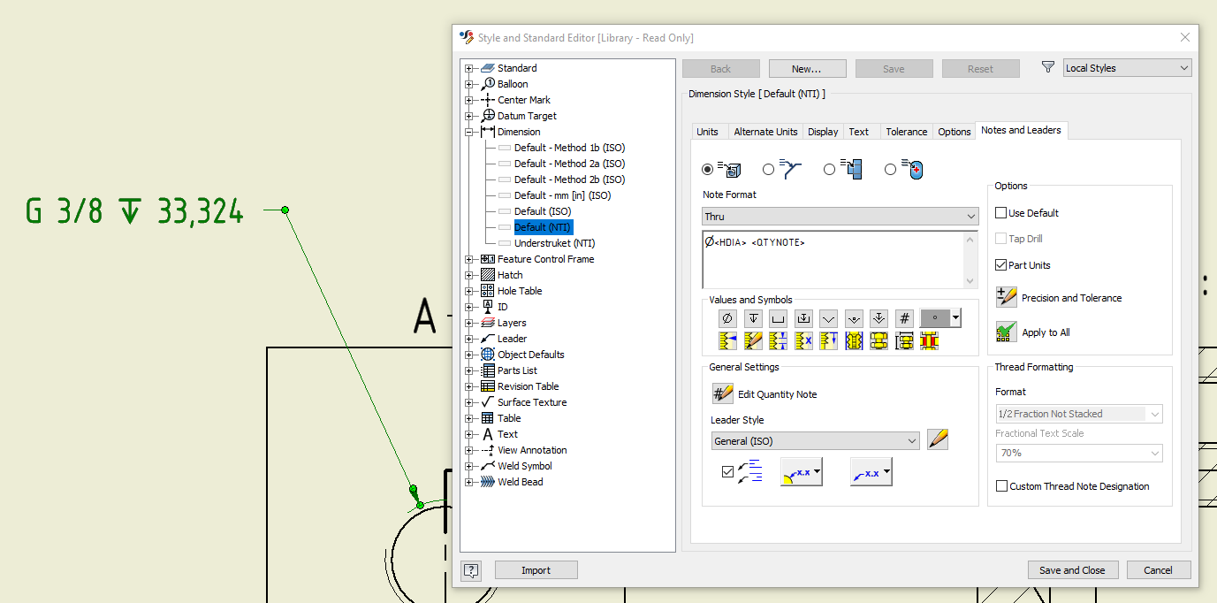1217x603 pixels.
Task: Insert the counterbore symbol
Action: (778, 317)
